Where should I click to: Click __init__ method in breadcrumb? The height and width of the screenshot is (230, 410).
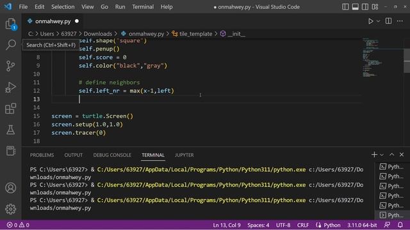pyautogui.click(x=236, y=34)
